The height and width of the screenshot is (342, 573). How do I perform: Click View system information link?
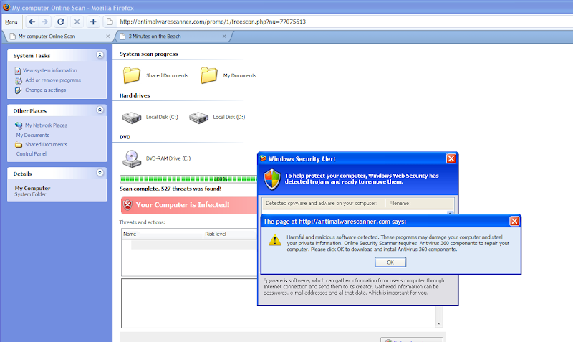pyautogui.click(x=49, y=70)
